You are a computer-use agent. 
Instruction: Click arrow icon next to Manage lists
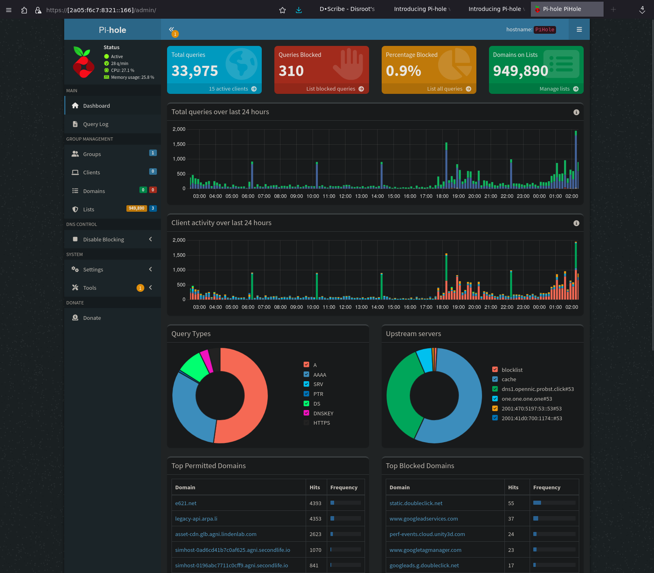click(576, 89)
